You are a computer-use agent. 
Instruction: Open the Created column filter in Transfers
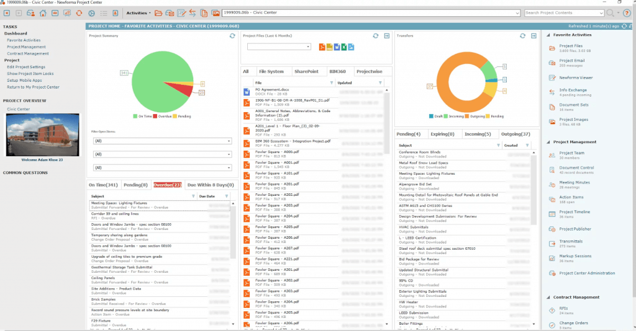point(527,146)
